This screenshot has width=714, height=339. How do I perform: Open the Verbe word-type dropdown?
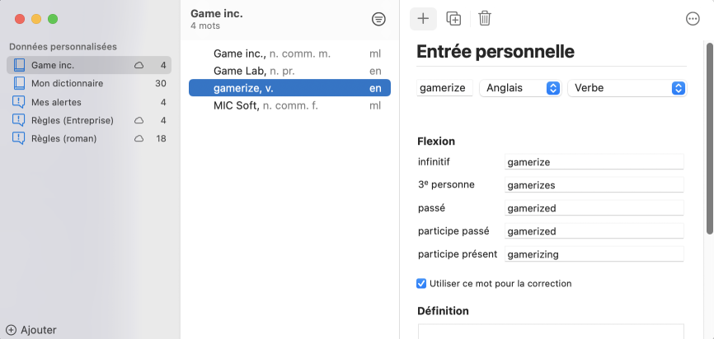627,88
